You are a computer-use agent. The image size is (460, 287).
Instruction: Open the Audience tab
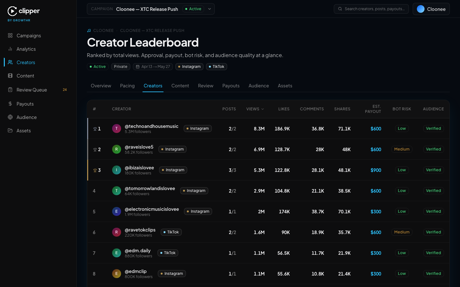point(259,86)
